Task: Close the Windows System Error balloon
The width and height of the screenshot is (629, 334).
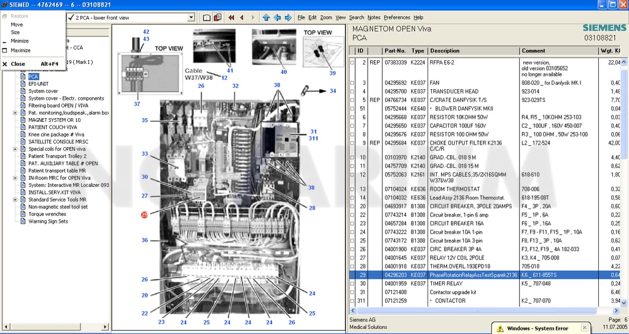Action: pos(585,328)
